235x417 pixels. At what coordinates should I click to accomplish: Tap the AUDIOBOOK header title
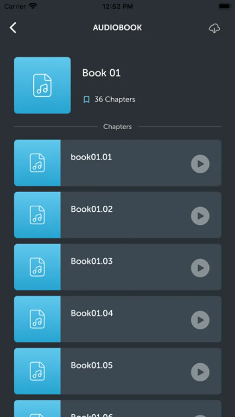(x=117, y=28)
